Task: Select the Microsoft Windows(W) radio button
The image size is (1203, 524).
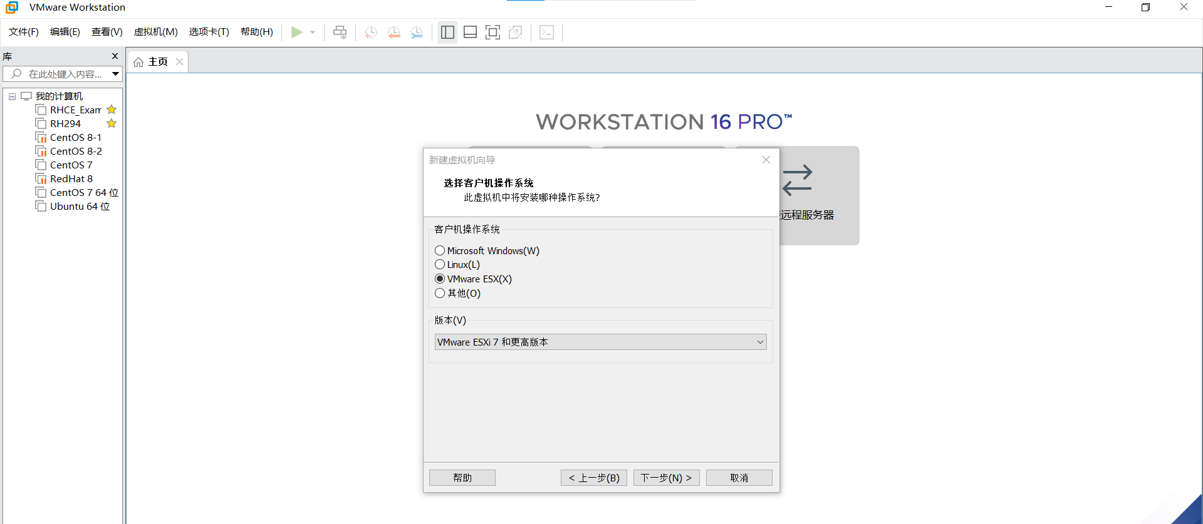Action: pyautogui.click(x=440, y=250)
